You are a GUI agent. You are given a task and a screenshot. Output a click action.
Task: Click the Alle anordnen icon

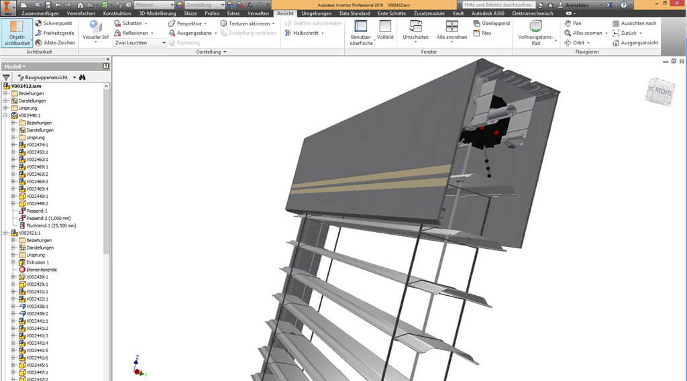(x=452, y=31)
